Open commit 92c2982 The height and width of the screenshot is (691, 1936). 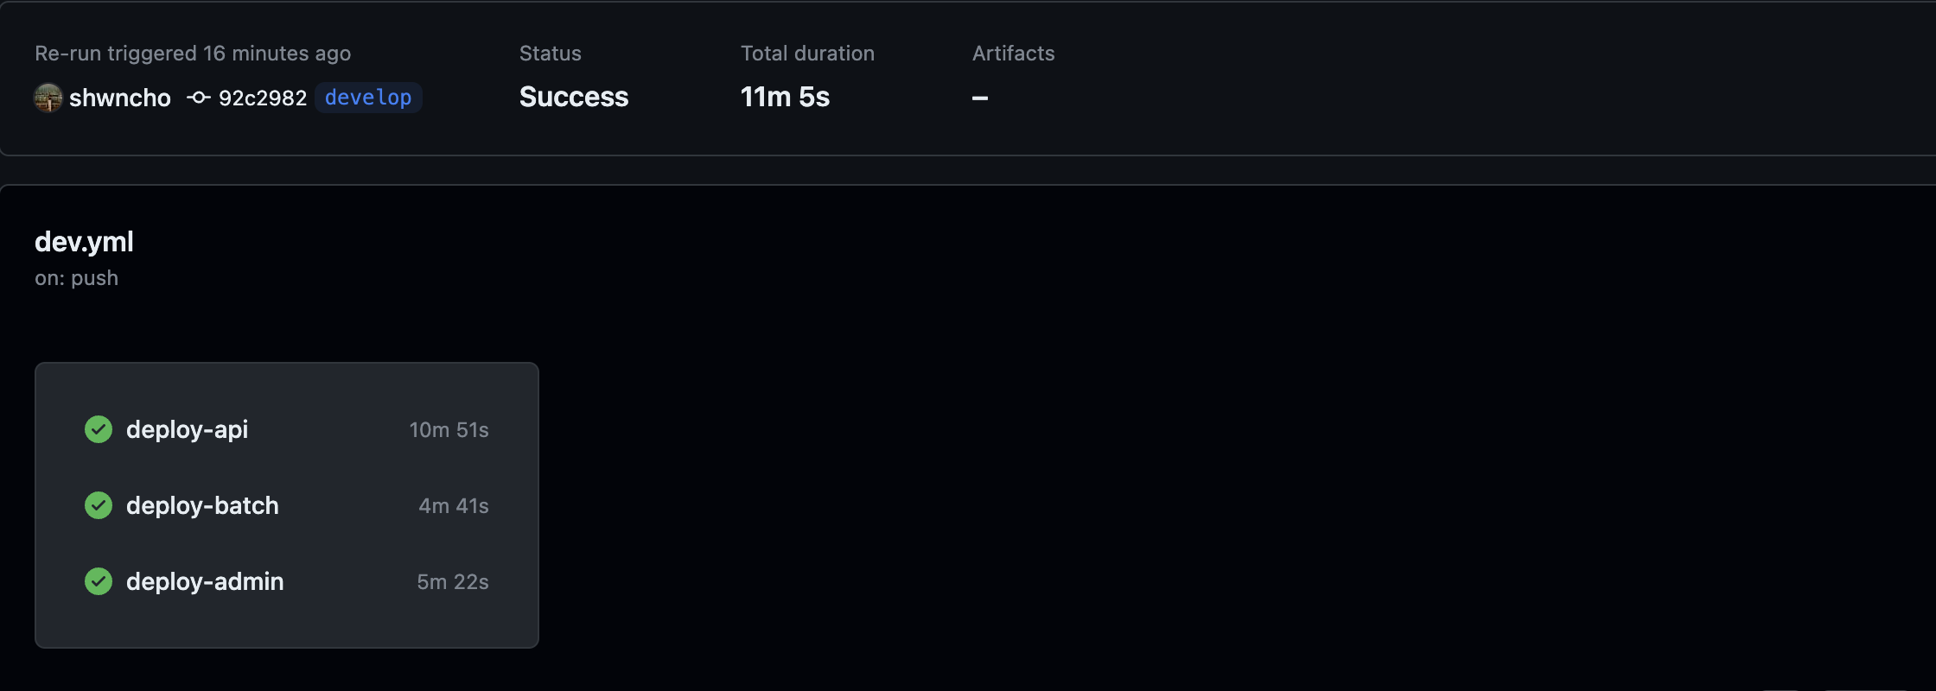pyautogui.click(x=263, y=98)
